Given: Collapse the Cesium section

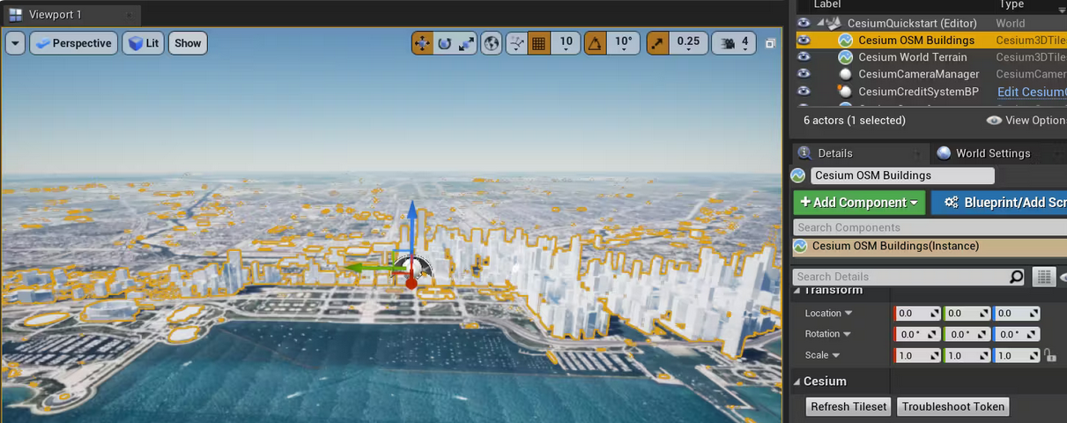Looking at the screenshot, I should [797, 382].
